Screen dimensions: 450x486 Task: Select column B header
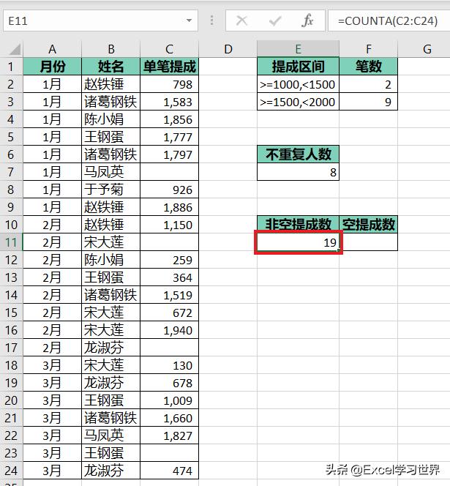click(110, 49)
